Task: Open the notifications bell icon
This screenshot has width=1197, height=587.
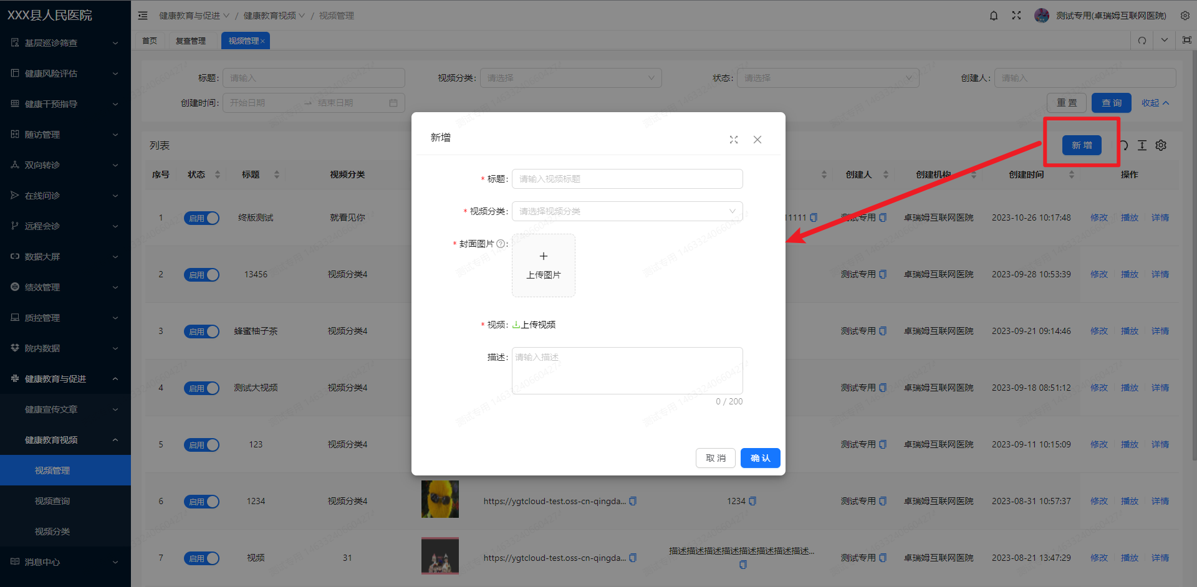Action: tap(993, 15)
